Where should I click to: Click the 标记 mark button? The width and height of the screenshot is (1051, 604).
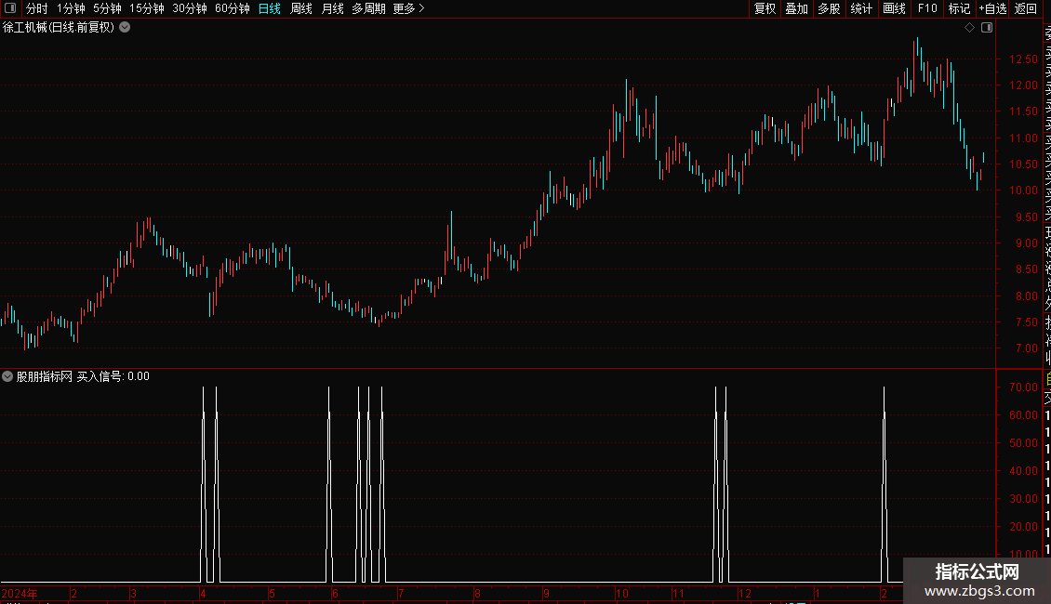(959, 8)
